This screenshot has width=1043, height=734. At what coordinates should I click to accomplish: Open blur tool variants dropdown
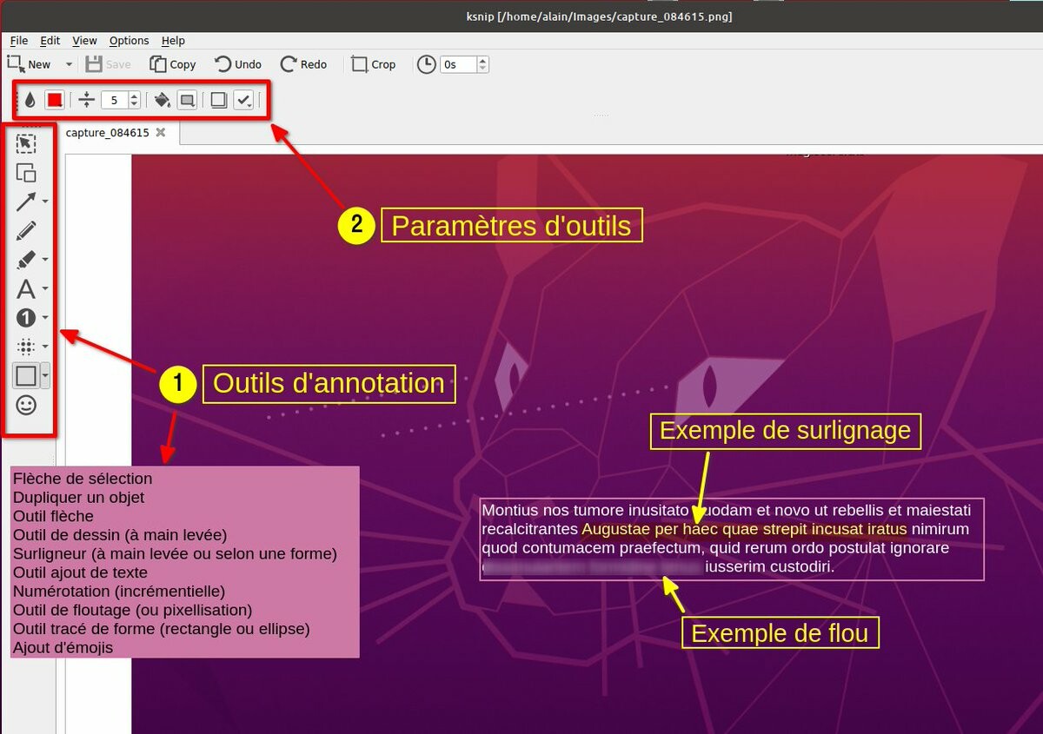click(45, 346)
